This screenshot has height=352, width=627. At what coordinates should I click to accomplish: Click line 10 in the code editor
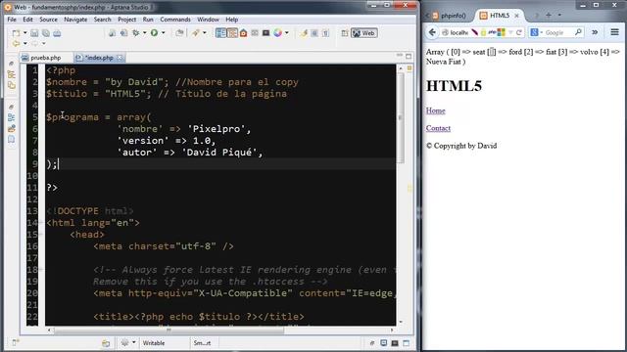point(219,176)
